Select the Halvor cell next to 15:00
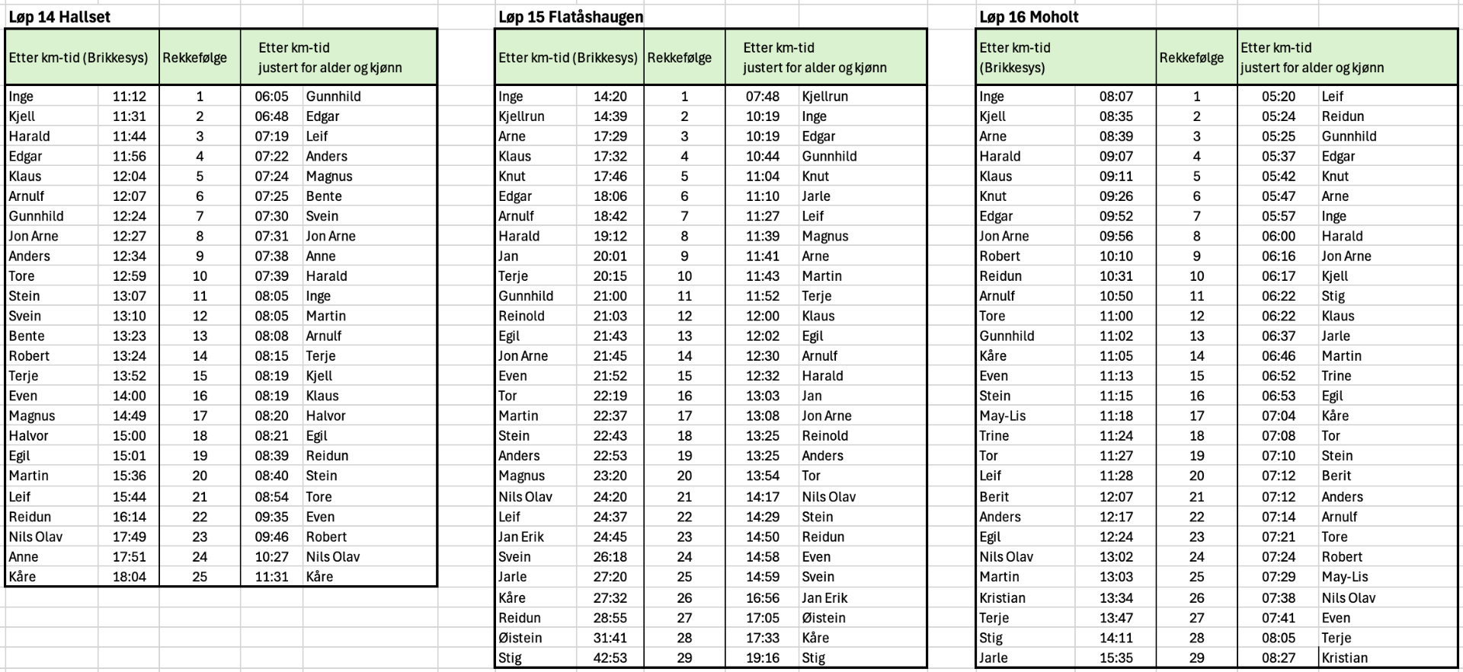Viewport: 1463px width, 672px height. coord(29,436)
